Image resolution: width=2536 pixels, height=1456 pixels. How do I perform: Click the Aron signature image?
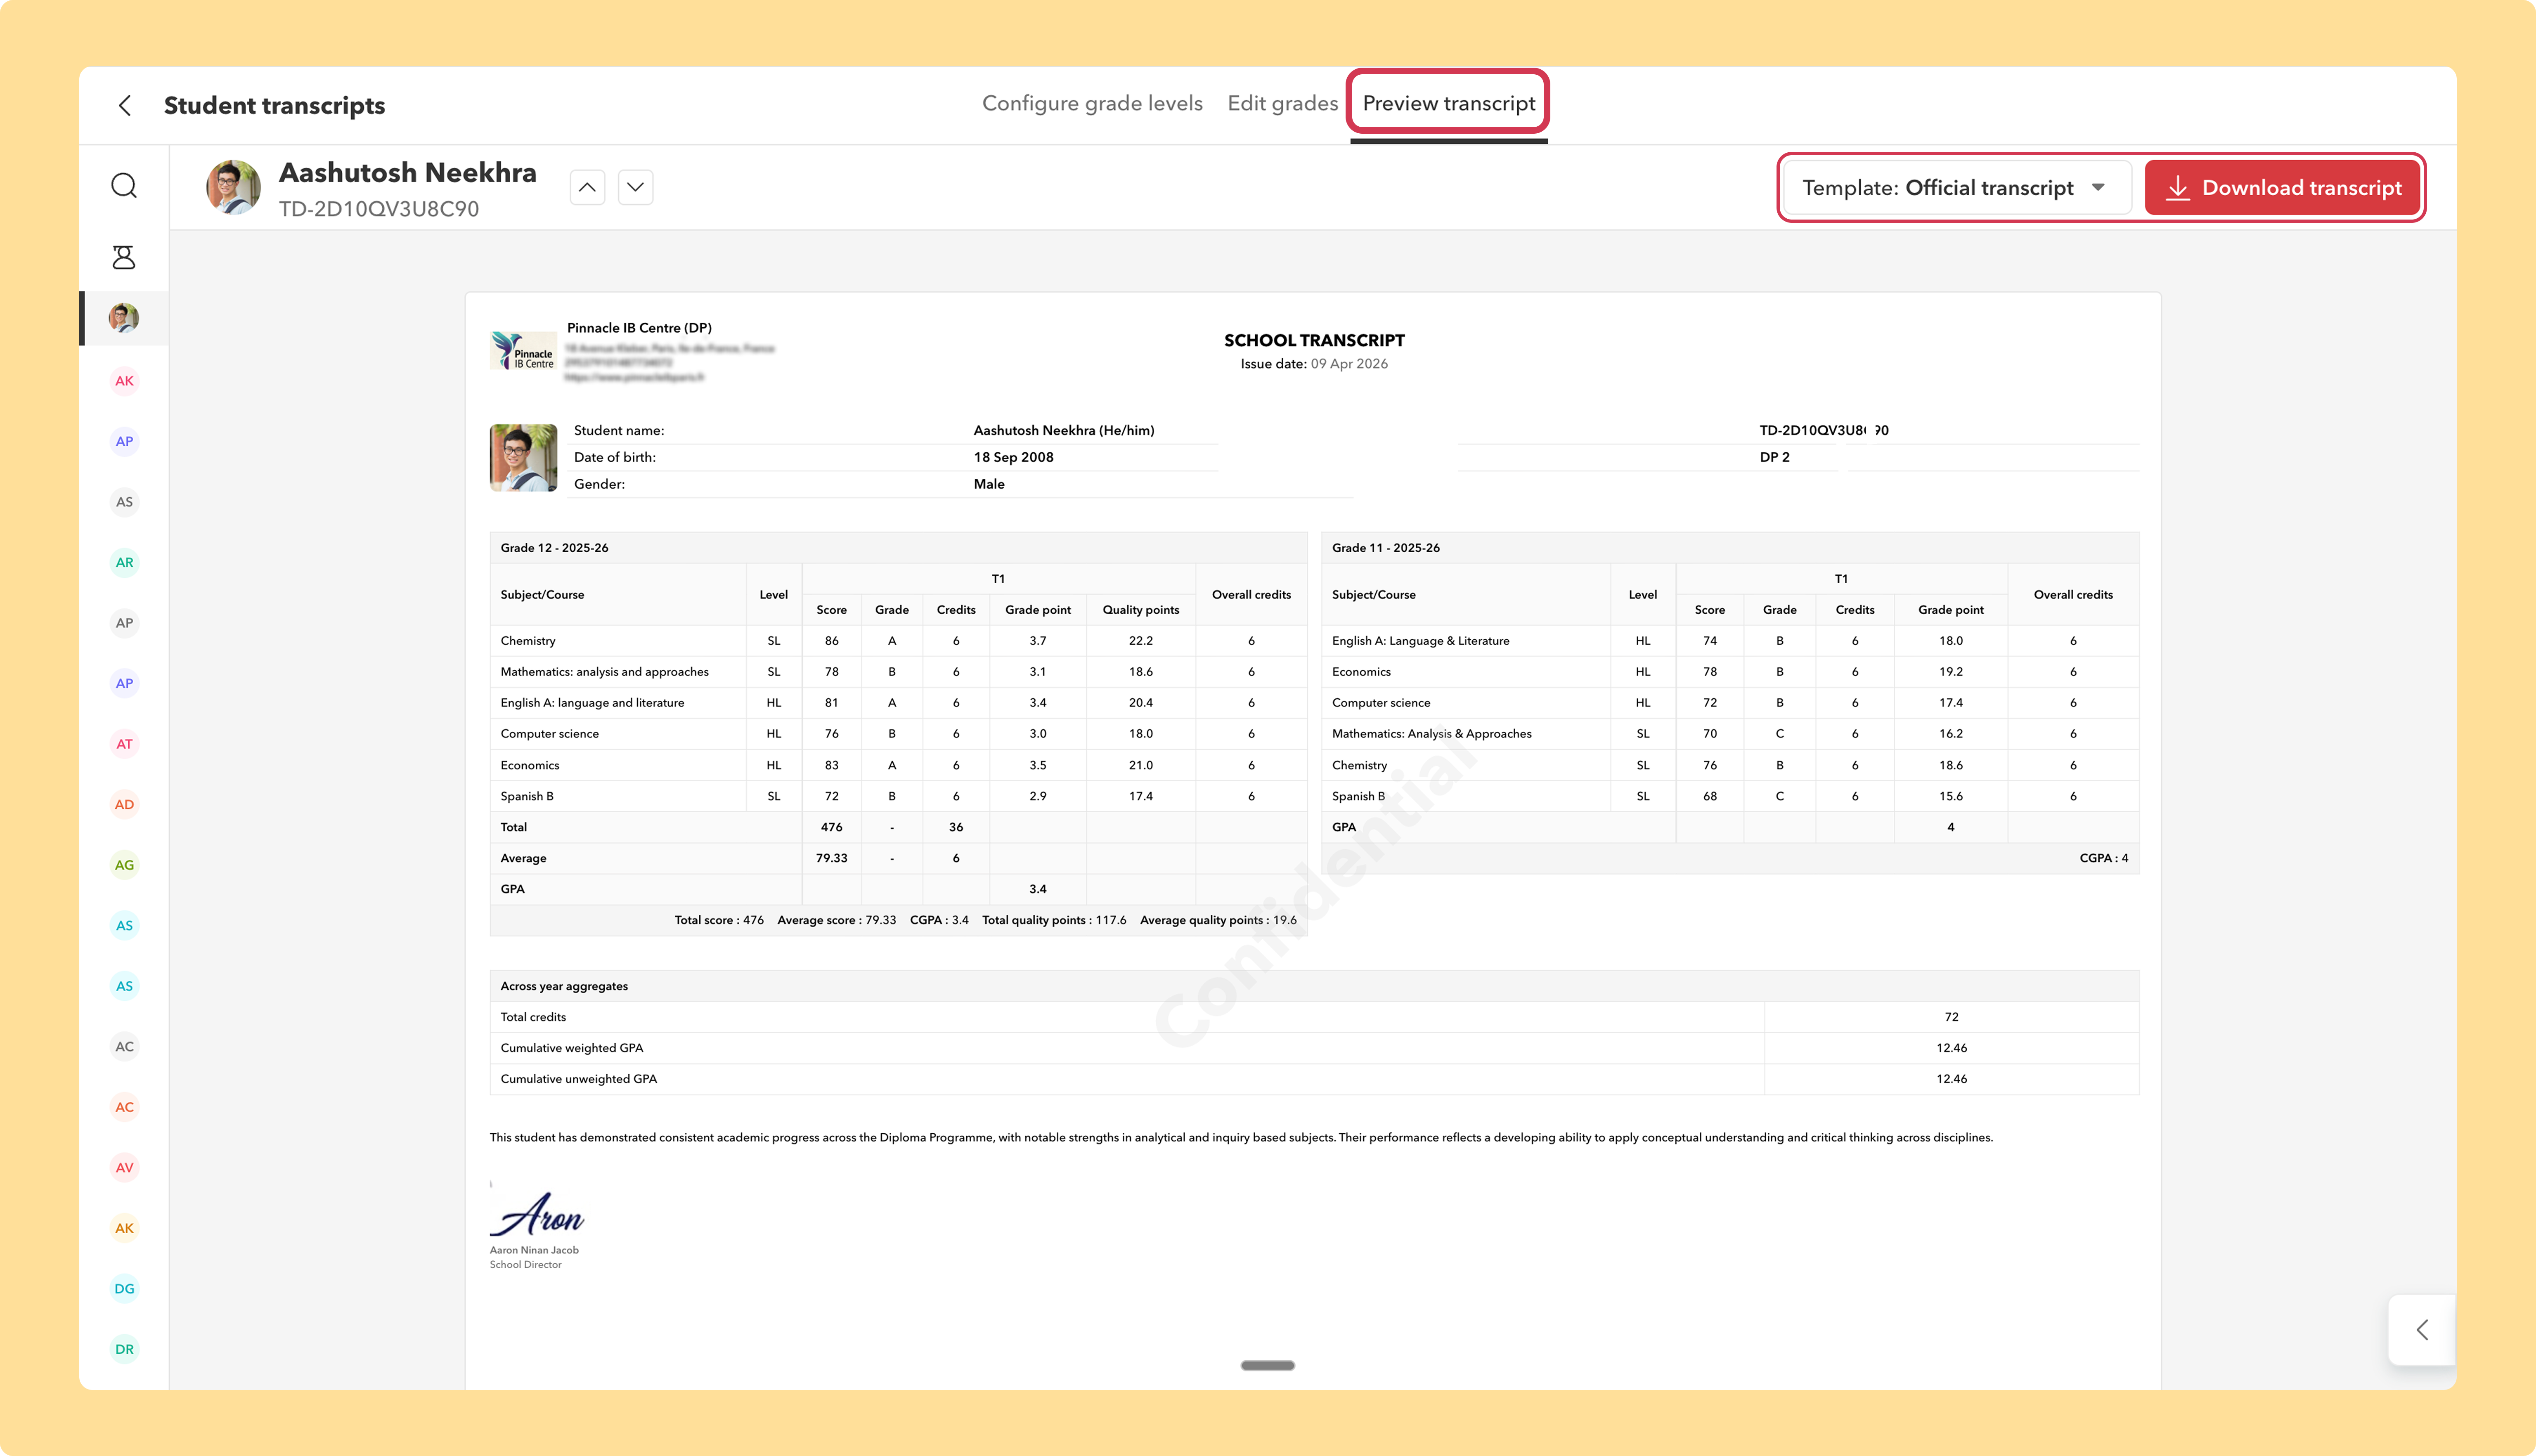coord(537,1214)
